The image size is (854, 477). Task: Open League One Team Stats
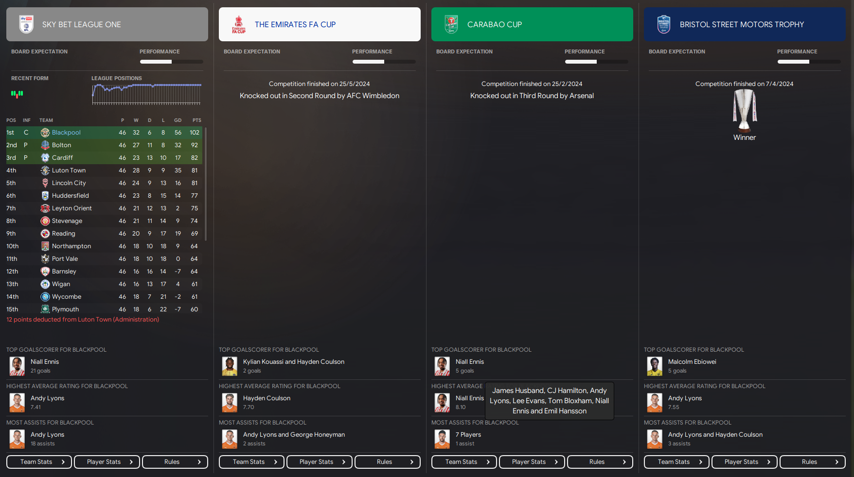[x=39, y=462]
